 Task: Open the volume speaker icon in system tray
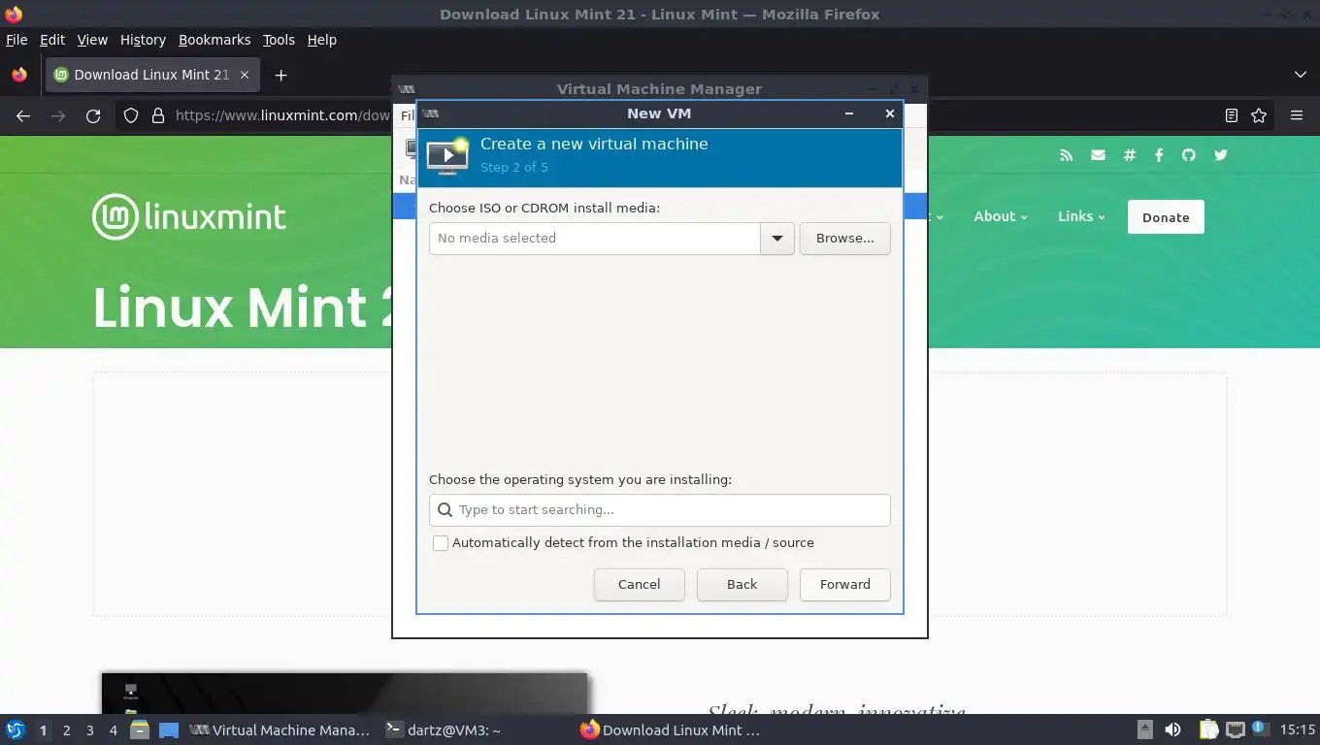tap(1172, 729)
